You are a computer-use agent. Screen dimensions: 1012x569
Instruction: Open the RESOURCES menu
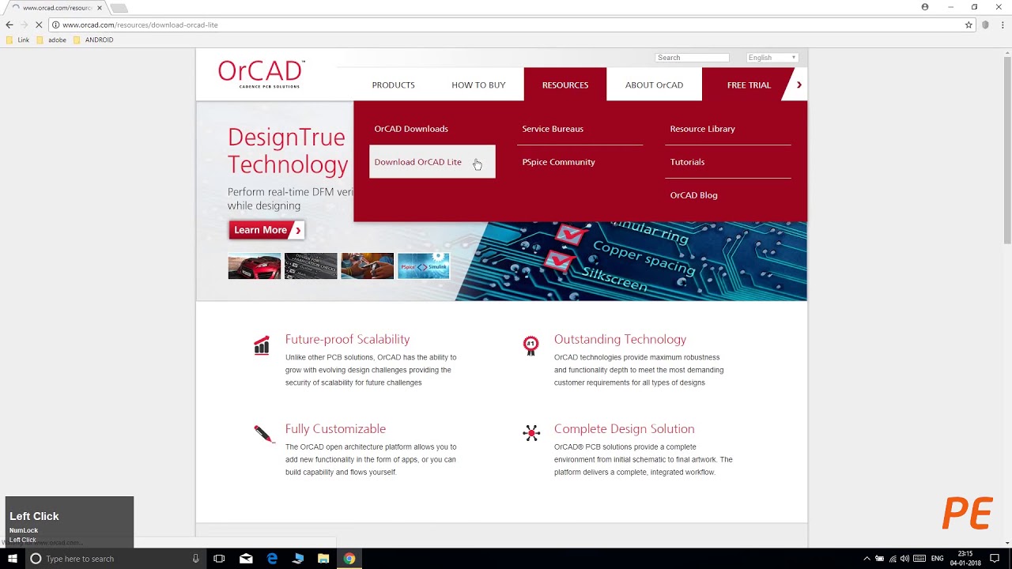(565, 85)
